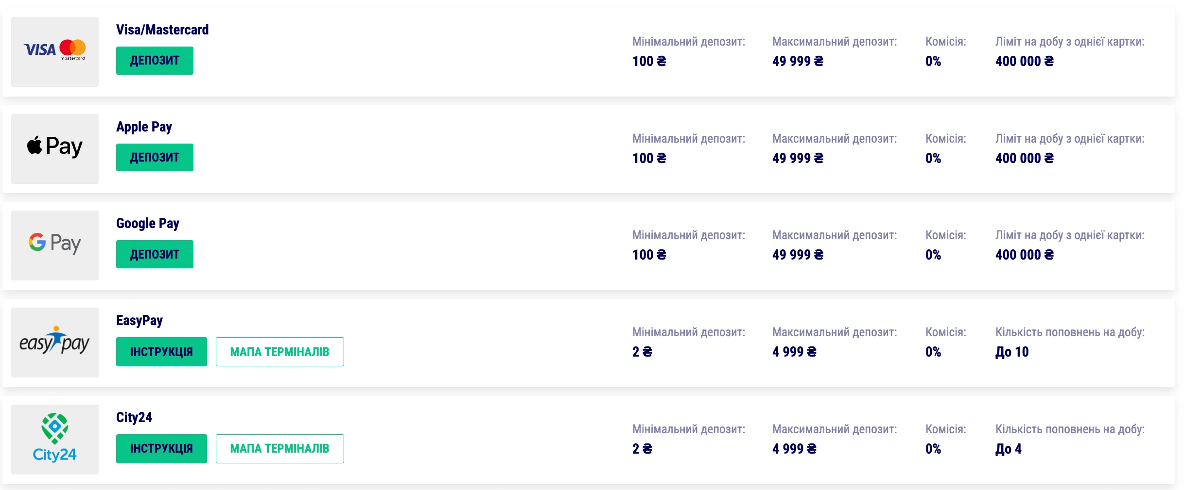This screenshot has width=1184, height=490.
Task: Click the EasyPay method title
Action: pos(139,320)
